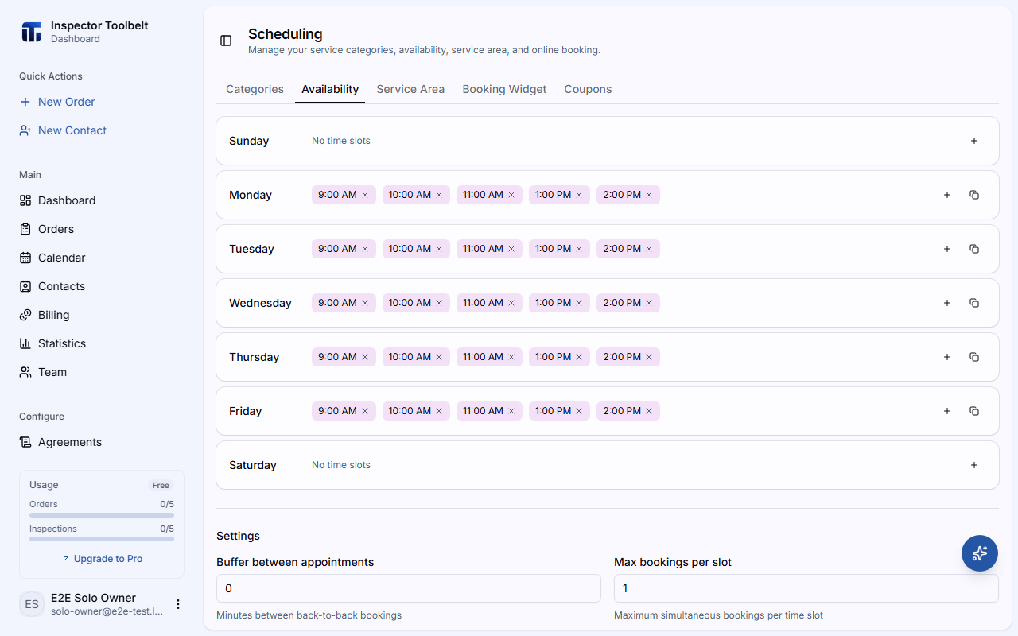Viewport: 1018px width, 636px height.
Task: Remove Monday 11:00 AM slot
Action: (511, 195)
